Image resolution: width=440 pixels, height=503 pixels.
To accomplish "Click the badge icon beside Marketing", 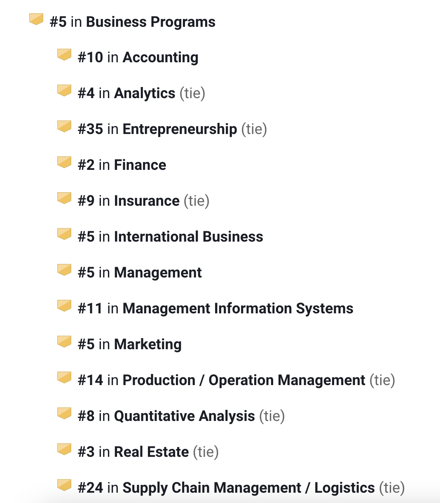I will [x=64, y=341].
